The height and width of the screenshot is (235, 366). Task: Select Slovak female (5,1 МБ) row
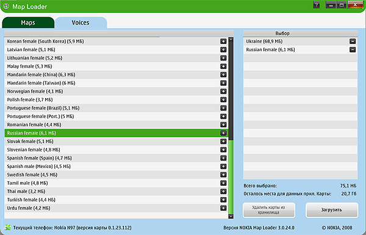(x=116, y=141)
